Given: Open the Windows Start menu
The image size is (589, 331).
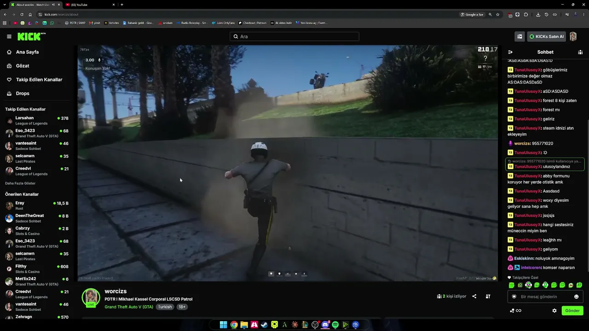Looking at the screenshot, I should (223, 325).
